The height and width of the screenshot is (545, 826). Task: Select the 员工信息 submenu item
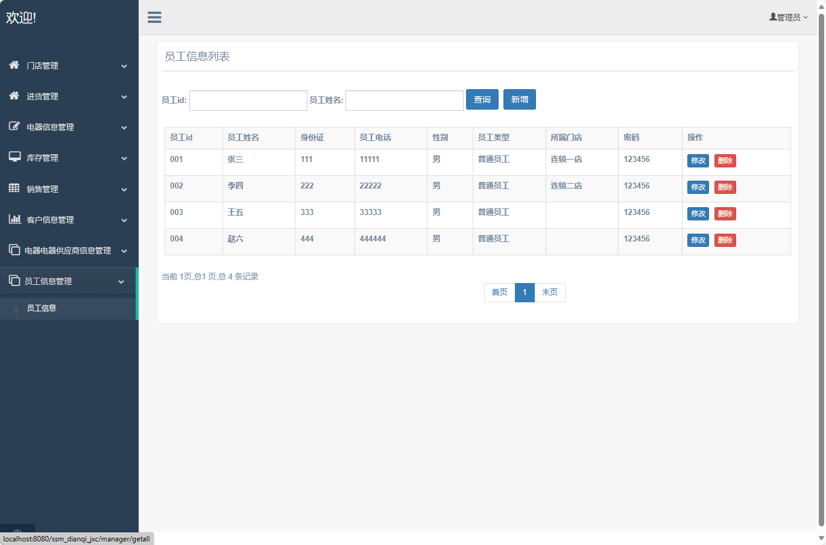coord(42,308)
